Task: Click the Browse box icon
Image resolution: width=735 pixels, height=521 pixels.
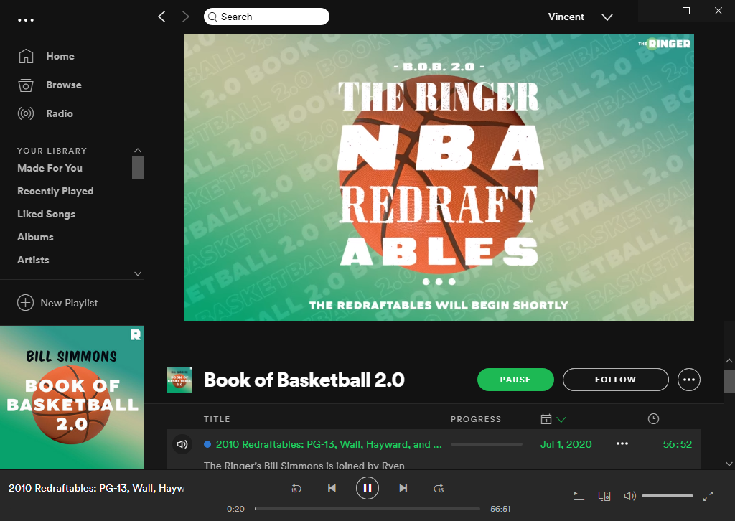Action: pyautogui.click(x=26, y=85)
